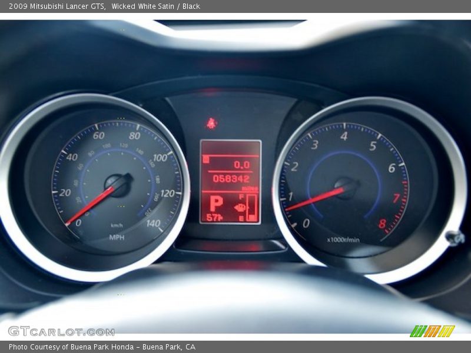
Task: Click the red seatbelt warning light
Action: click(x=211, y=123)
